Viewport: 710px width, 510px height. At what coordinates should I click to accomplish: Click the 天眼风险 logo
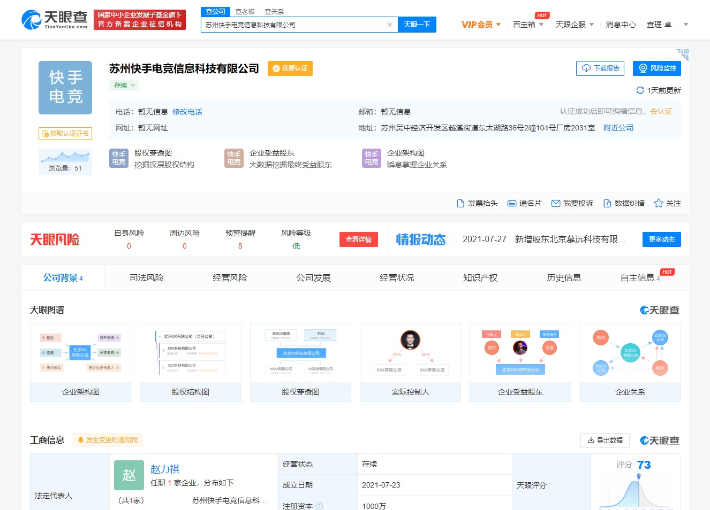pos(55,239)
